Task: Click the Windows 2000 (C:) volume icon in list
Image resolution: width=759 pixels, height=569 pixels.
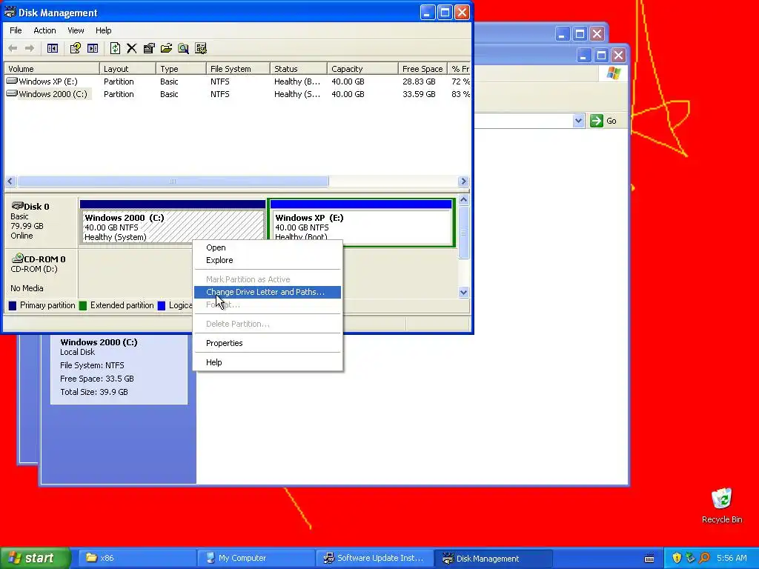Action: 12,93
